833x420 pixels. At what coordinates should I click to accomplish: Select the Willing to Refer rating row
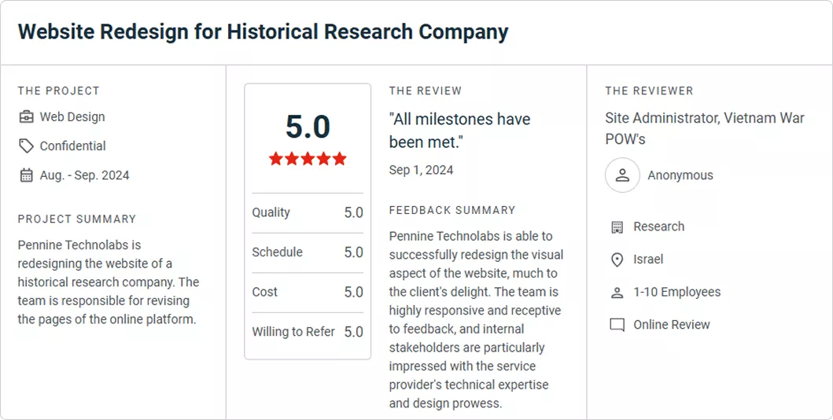point(308,332)
